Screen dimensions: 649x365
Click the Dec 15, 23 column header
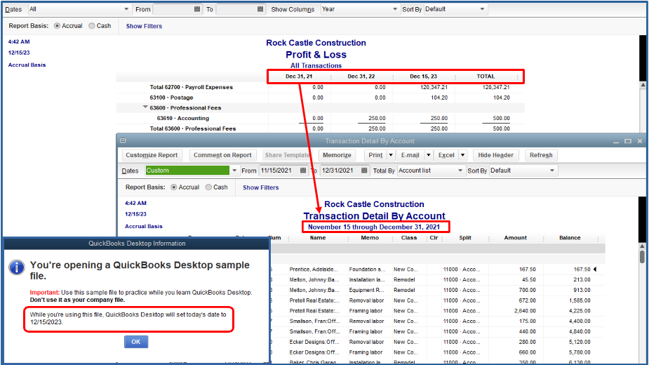423,77
